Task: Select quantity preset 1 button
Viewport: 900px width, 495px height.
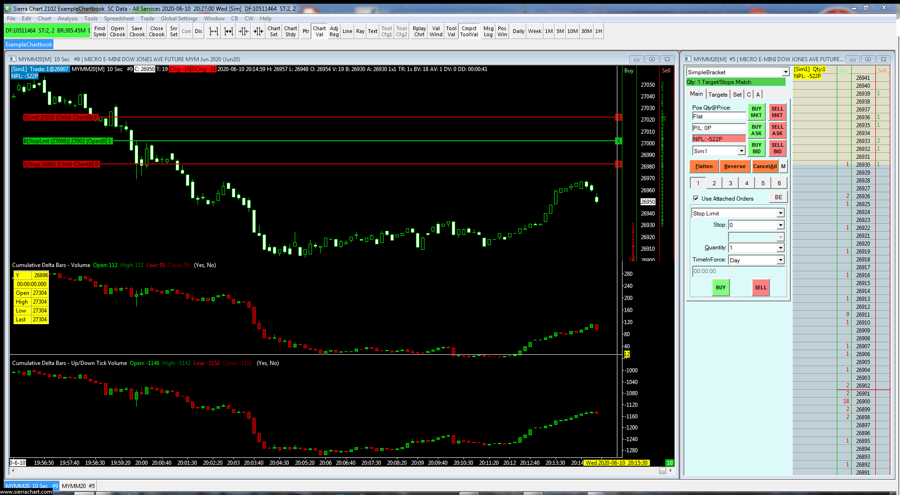Action: (698, 183)
